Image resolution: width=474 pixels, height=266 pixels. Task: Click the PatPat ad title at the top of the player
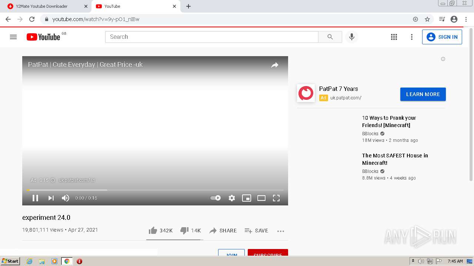click(85, 65)
